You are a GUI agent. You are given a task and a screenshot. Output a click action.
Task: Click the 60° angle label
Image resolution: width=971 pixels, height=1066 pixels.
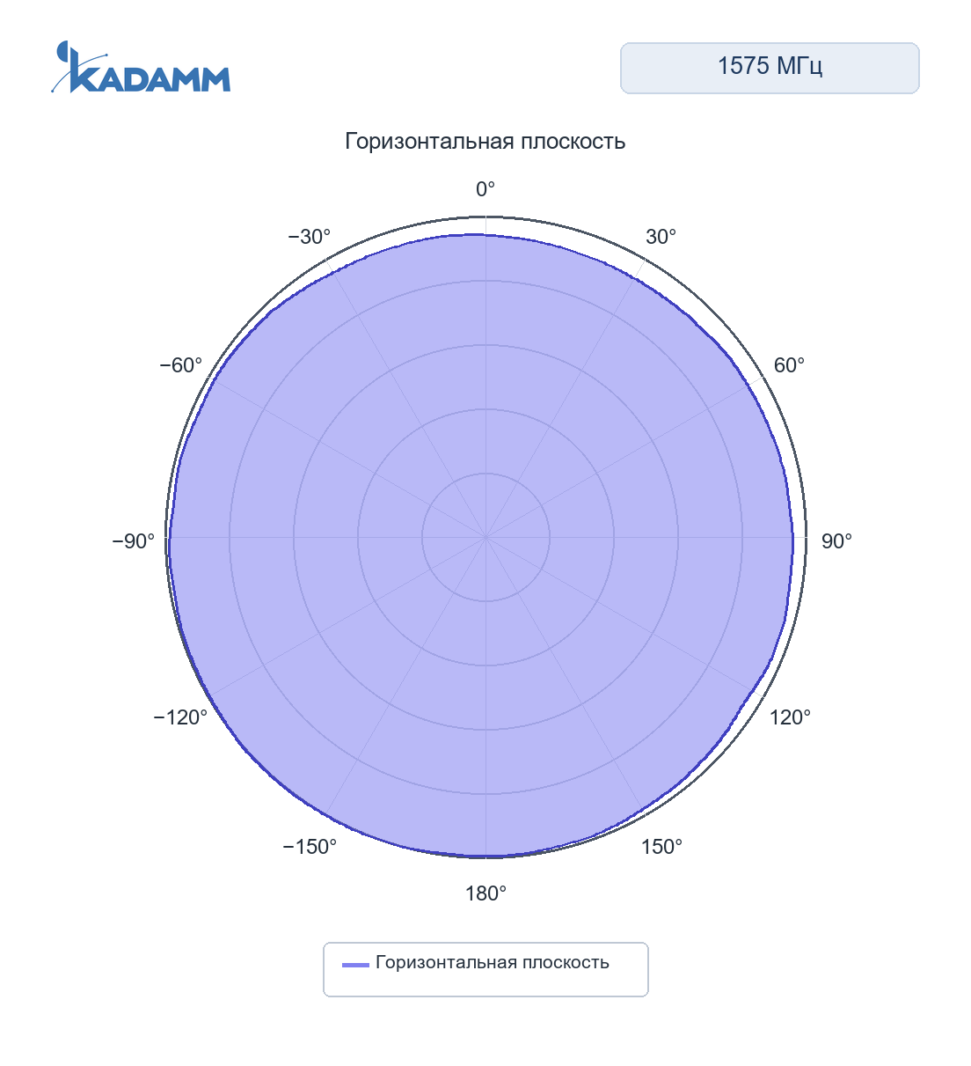[x=789, y=365]
